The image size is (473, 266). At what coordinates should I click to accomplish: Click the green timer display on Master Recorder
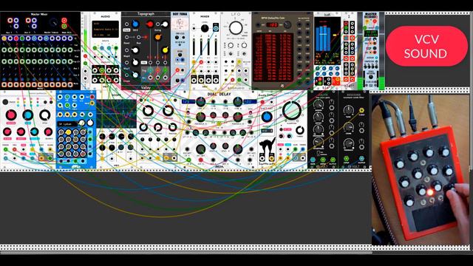pyautogui.click(x=371, y=33)
